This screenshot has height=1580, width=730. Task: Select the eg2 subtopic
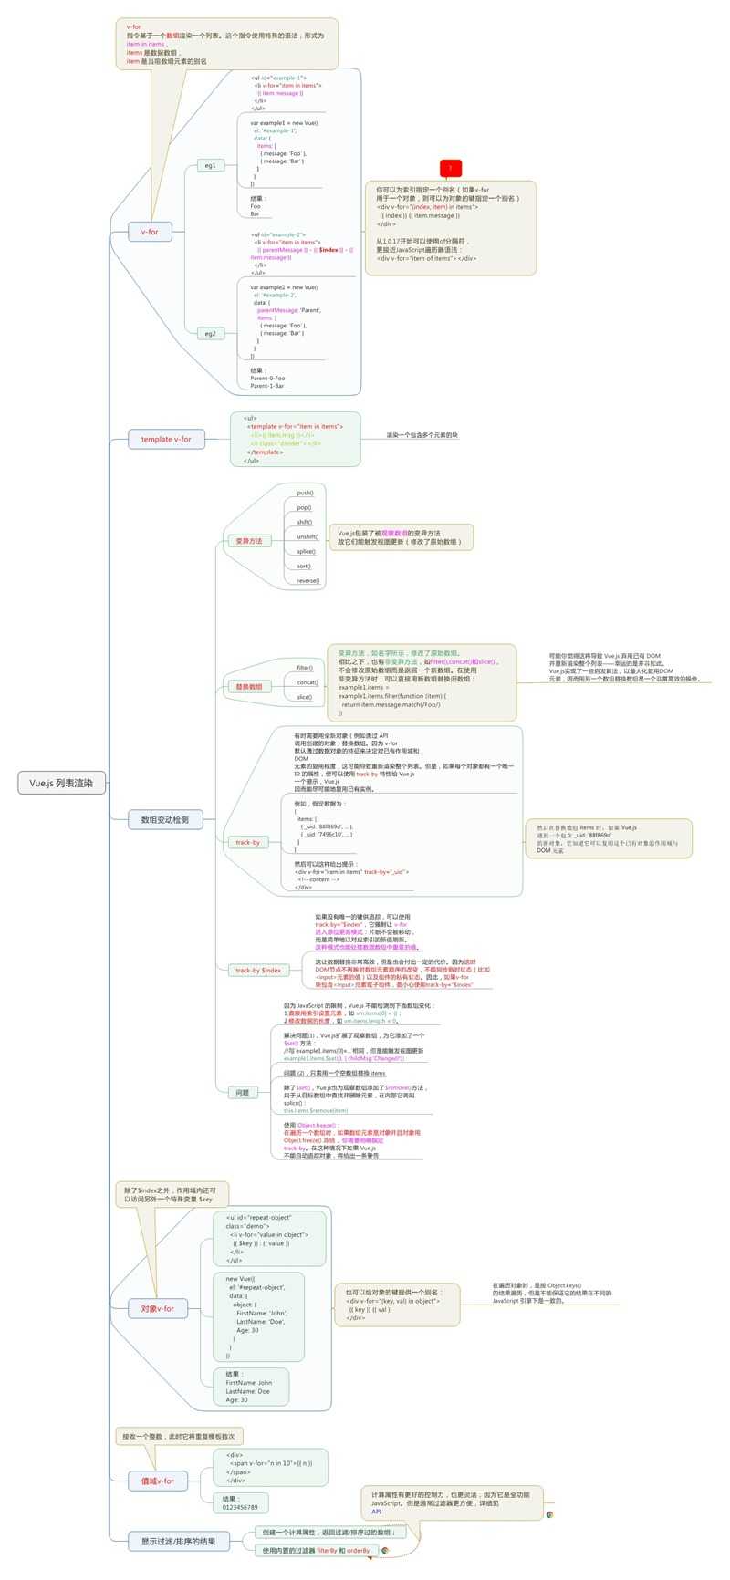tap(210, 333)
